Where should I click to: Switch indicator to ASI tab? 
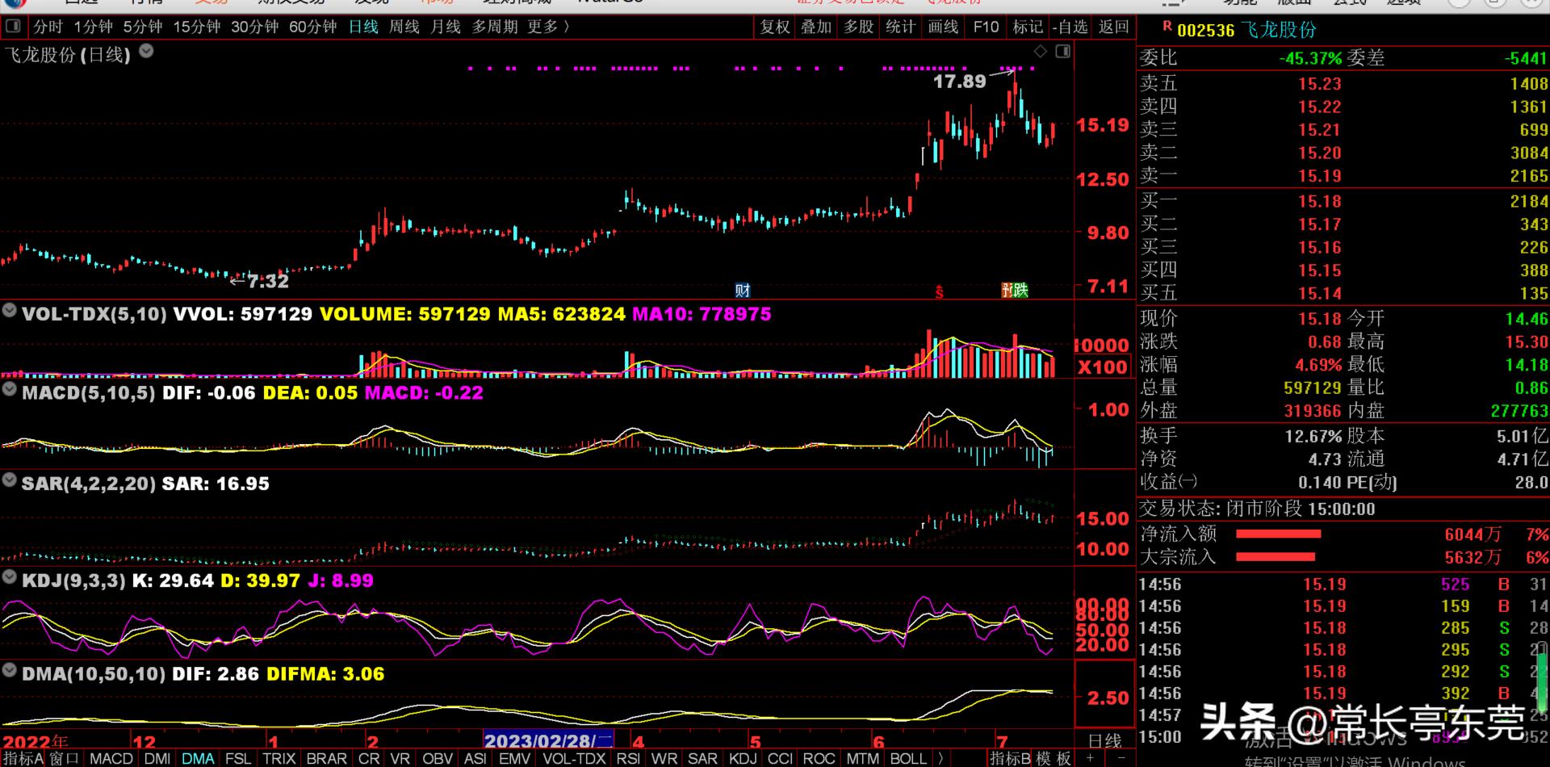pos(475,758)
